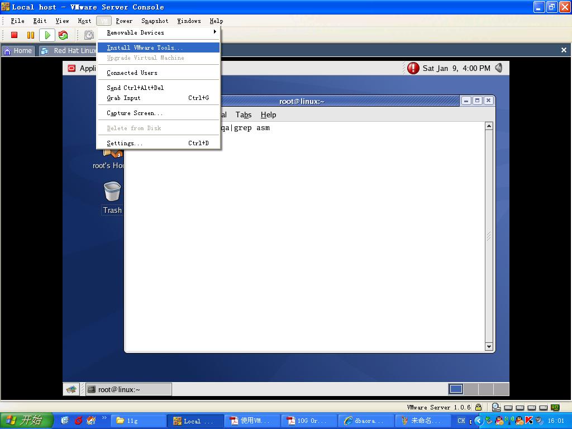
Task: Click the root@linux:~ guest taskbar button
Action: [129, 389]
